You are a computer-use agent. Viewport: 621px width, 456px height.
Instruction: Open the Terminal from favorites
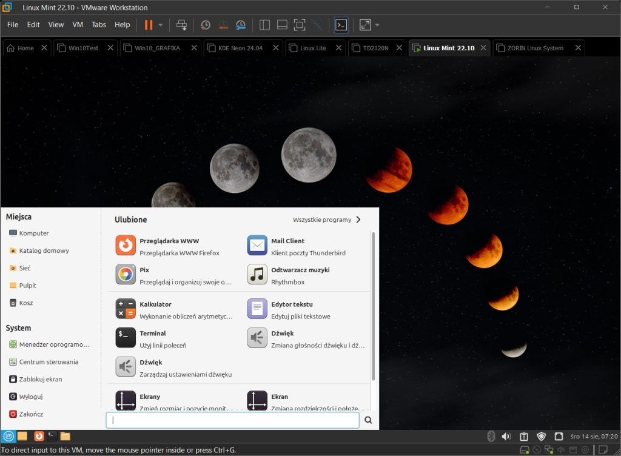(152, 337)
